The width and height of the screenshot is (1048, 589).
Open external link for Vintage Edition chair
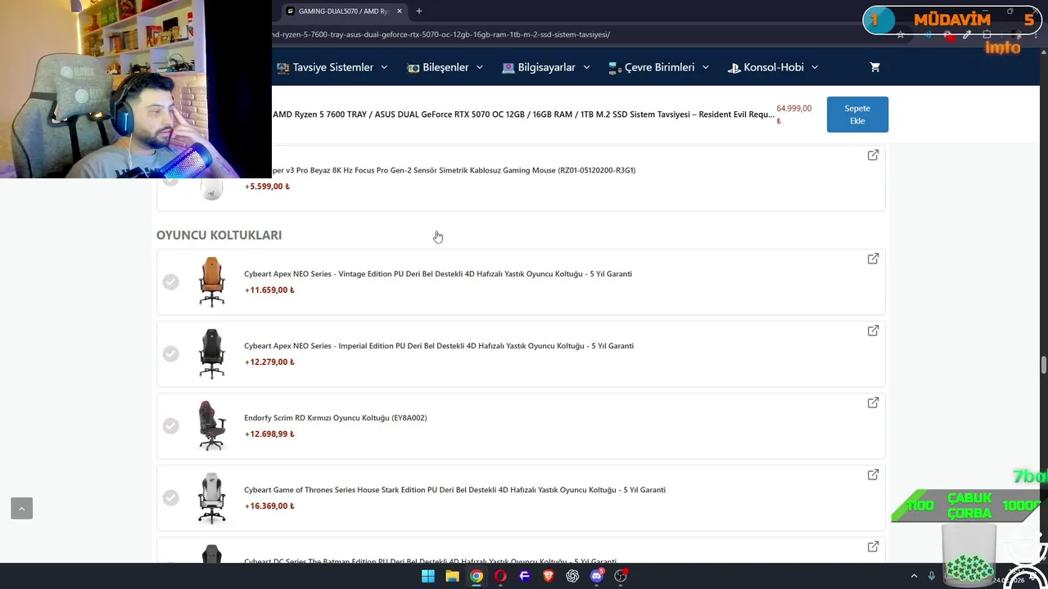click(x=873, y=259)
